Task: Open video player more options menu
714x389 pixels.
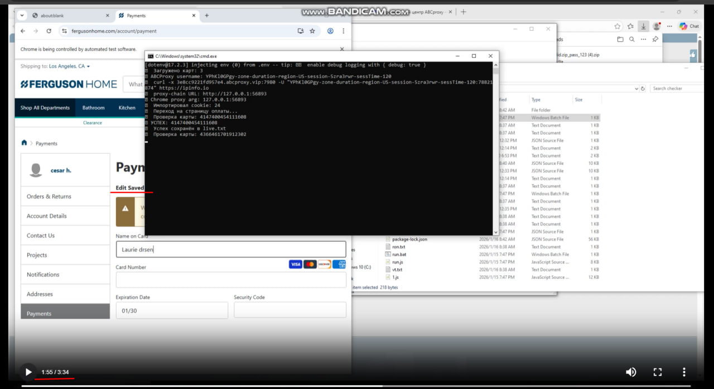Action: click(x=684, y=372)
